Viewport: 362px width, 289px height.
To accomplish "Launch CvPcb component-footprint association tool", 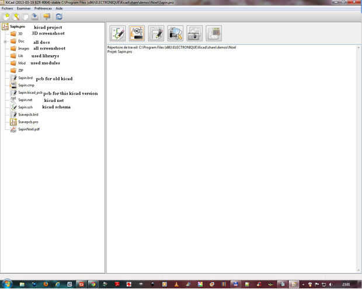I will 137,33.
